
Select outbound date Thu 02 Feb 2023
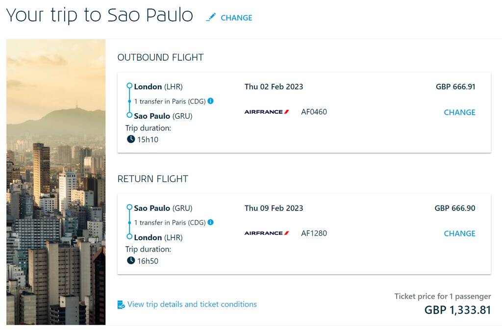274,87
